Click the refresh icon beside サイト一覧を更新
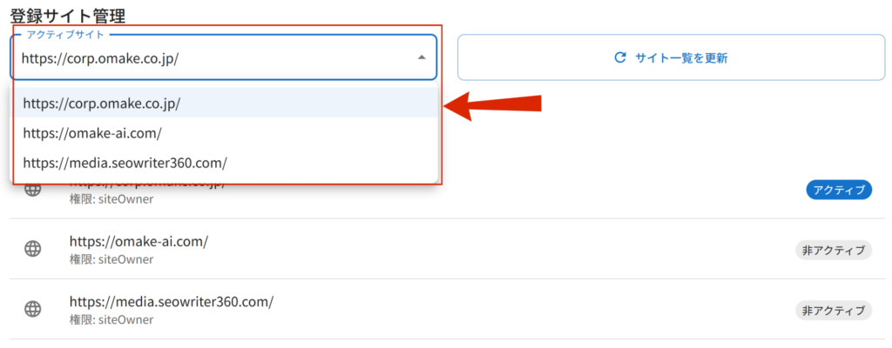This screenshot has width=892, height=348. pos(620,57)
